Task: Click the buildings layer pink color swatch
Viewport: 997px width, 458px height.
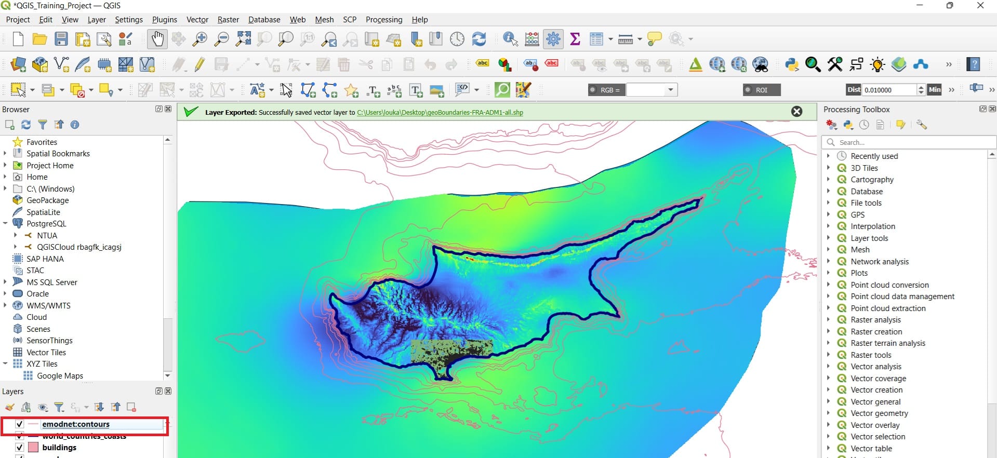Action: click(x=33, y=448)
